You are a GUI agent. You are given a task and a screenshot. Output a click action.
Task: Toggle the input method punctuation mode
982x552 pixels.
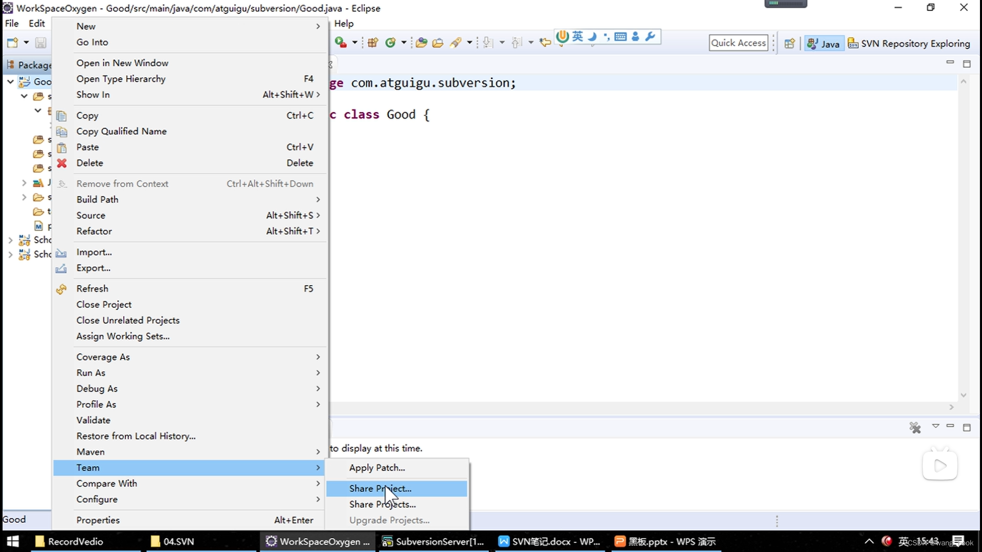pos(606,36)
